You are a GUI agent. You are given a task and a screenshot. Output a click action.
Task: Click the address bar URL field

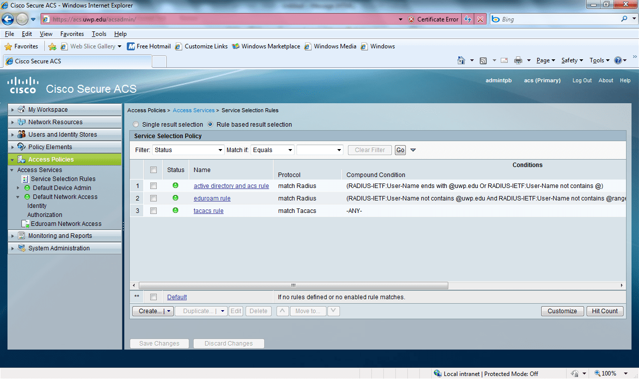pos(220,19)
